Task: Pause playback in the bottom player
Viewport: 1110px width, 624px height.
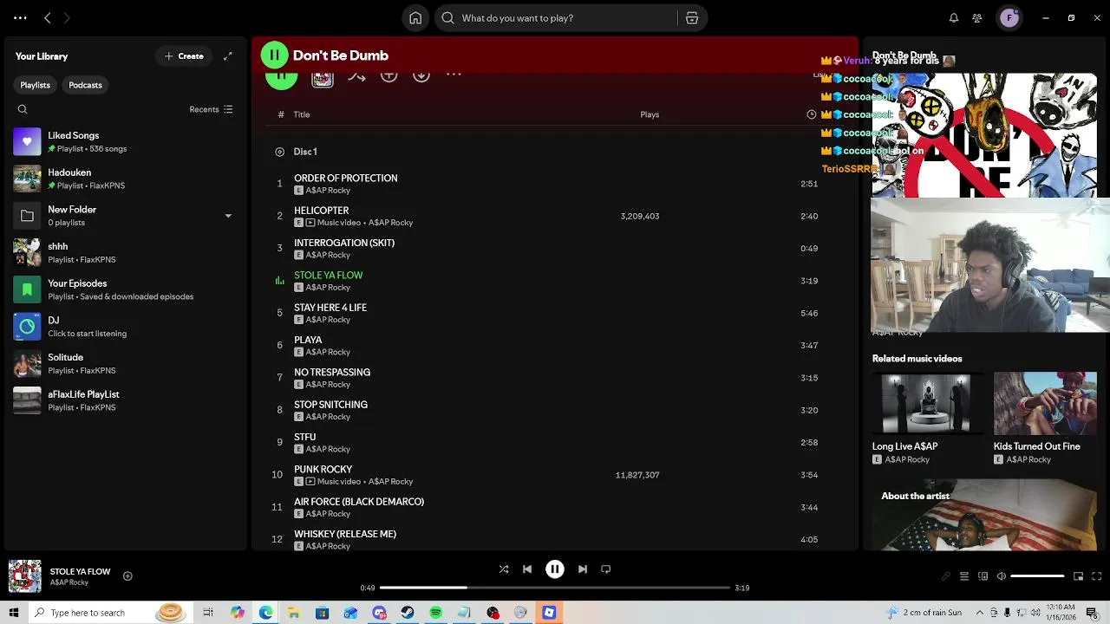Action: click(555, 569)
